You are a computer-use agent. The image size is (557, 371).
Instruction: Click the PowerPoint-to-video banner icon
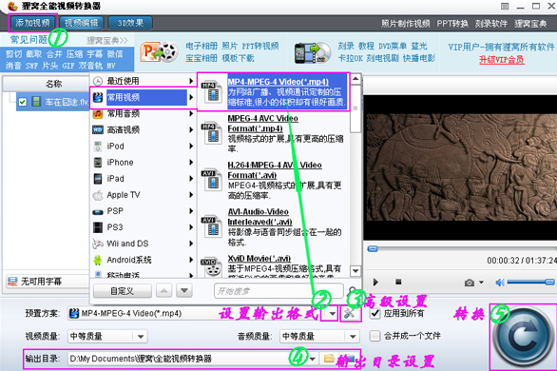click(159, 52)
